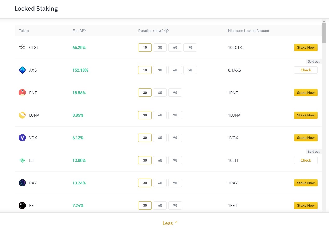Select 90-day duration for CTSI
This screenshot has height=229, width=329.
point(190,47)
